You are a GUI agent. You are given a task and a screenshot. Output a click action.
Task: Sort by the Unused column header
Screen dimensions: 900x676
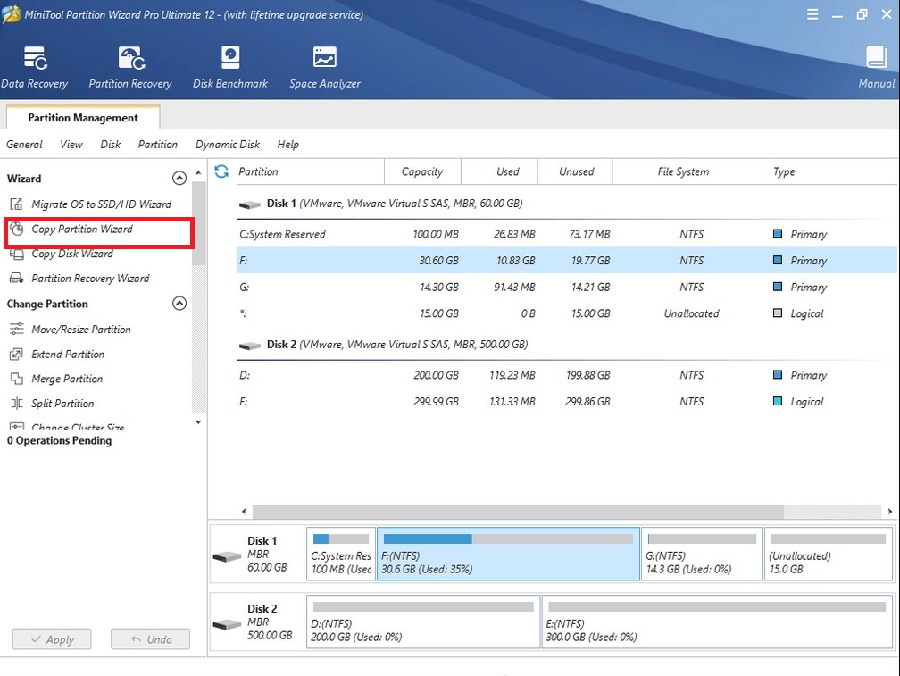[x=575, y=171]
